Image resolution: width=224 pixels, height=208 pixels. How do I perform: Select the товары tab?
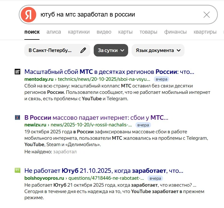148,32
